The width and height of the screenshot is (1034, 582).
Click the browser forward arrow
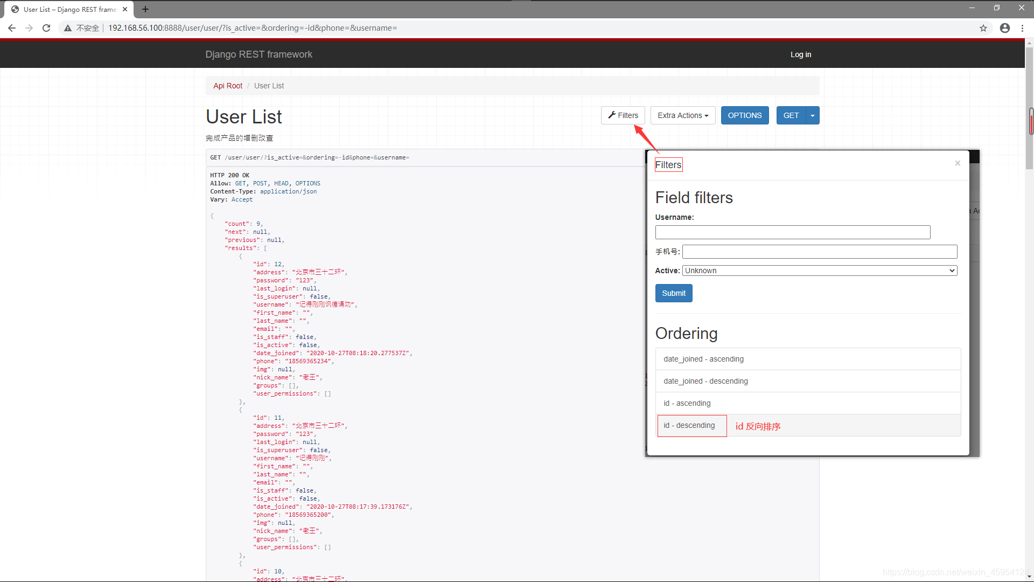tap(29, 28)
